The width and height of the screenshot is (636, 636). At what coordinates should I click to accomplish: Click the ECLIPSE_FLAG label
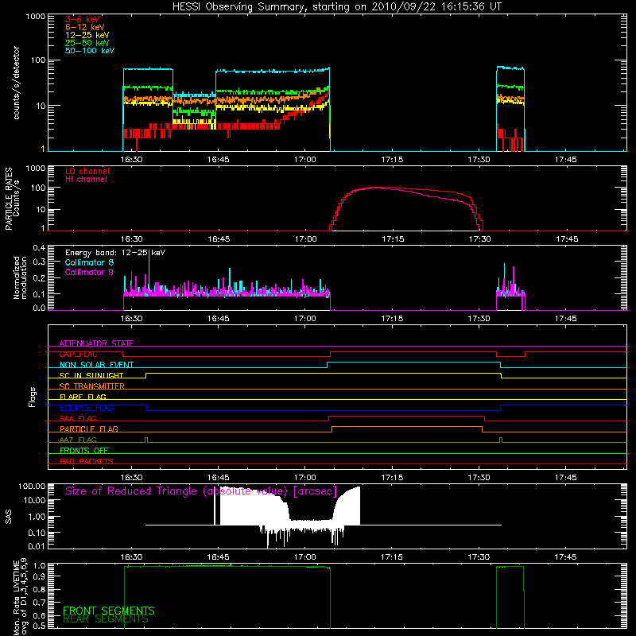coord(87,408)
